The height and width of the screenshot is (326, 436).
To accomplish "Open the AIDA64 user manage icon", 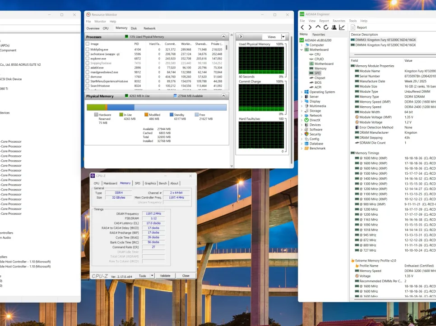I will tap(334, 27).
